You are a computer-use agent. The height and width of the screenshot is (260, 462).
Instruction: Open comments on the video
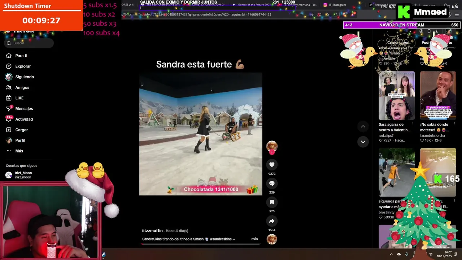[272, 183]
